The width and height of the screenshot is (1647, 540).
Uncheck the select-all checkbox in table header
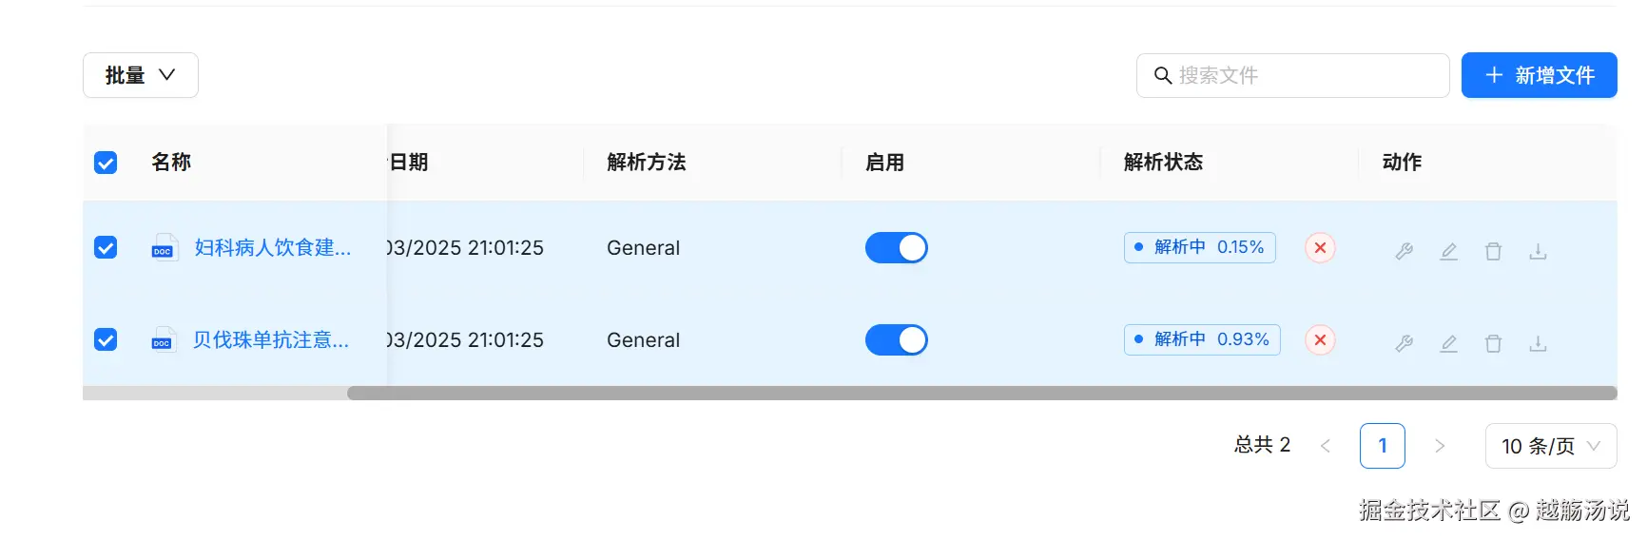click(x=106, y=163)
